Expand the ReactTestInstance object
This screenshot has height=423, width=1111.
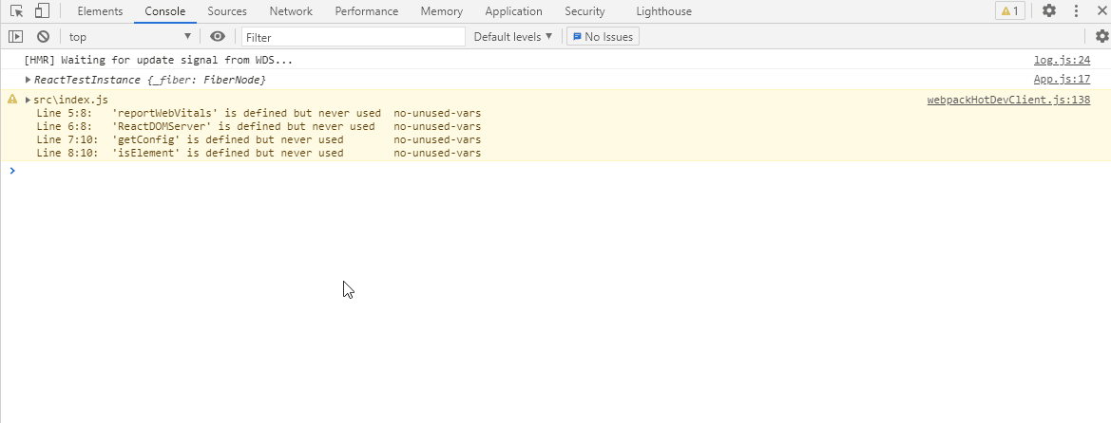29,80
